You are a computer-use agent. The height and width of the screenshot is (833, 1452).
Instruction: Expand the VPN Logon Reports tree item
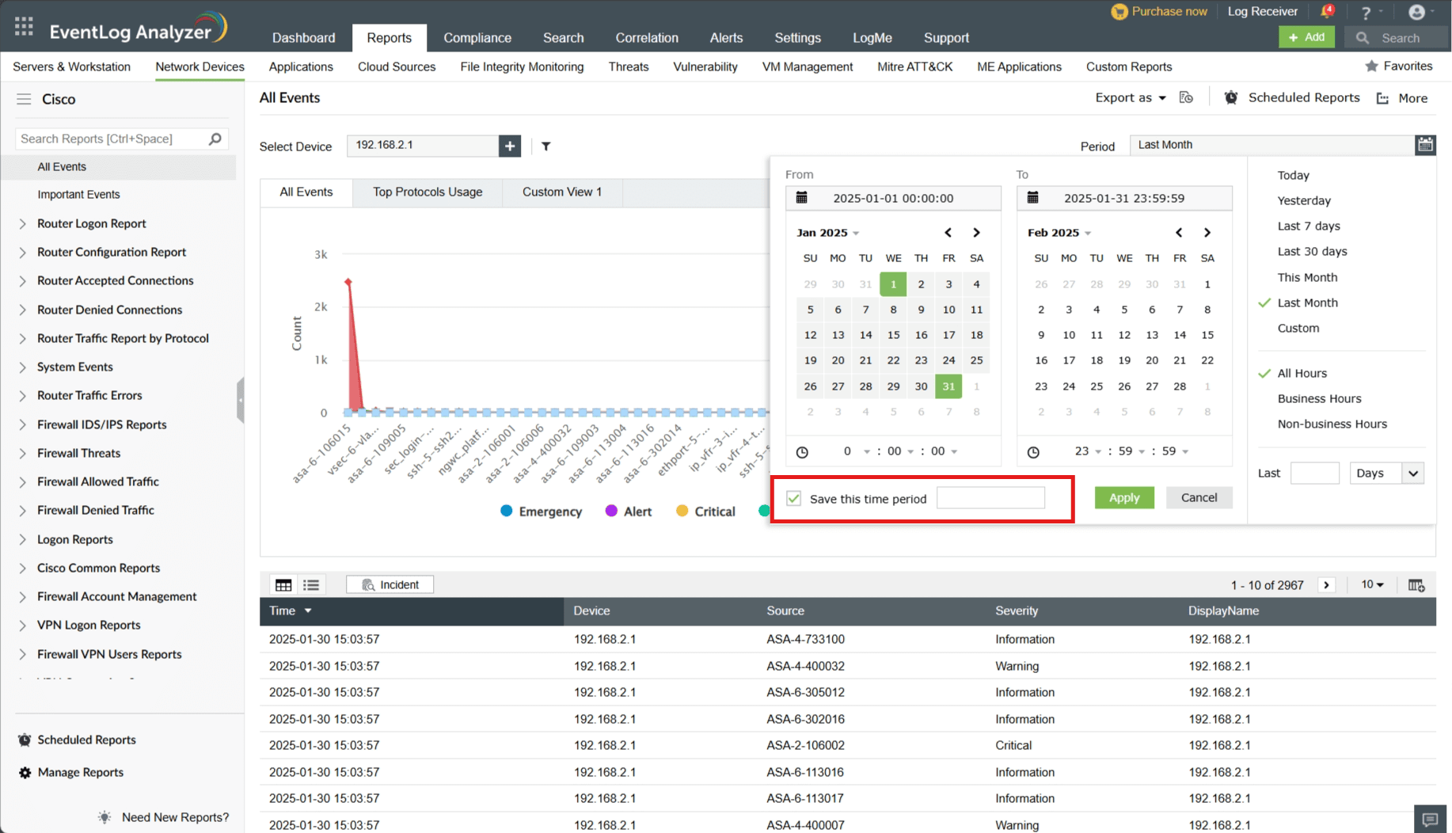[x=22, y=626]
